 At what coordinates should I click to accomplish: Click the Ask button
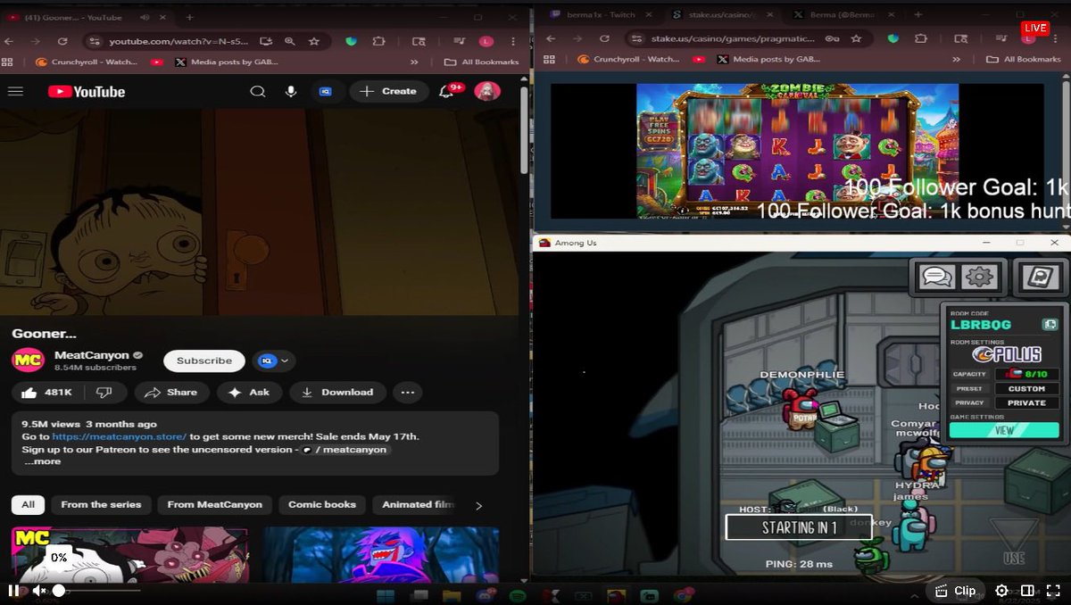249,392
